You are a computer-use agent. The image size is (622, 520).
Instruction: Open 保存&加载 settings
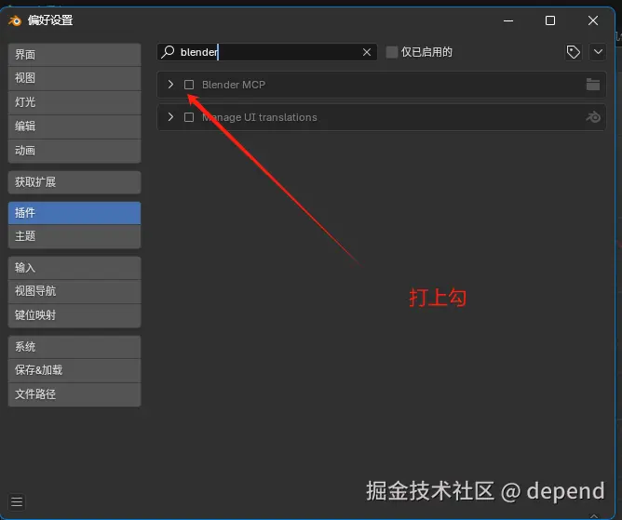point(74,370)
